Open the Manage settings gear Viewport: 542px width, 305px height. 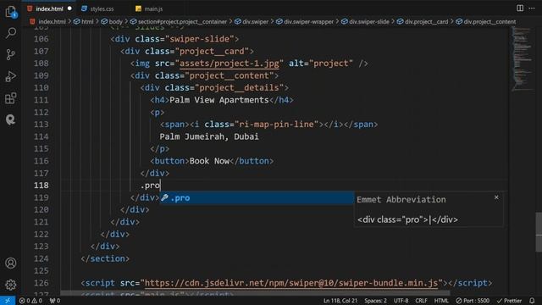[x=11, y=285]
